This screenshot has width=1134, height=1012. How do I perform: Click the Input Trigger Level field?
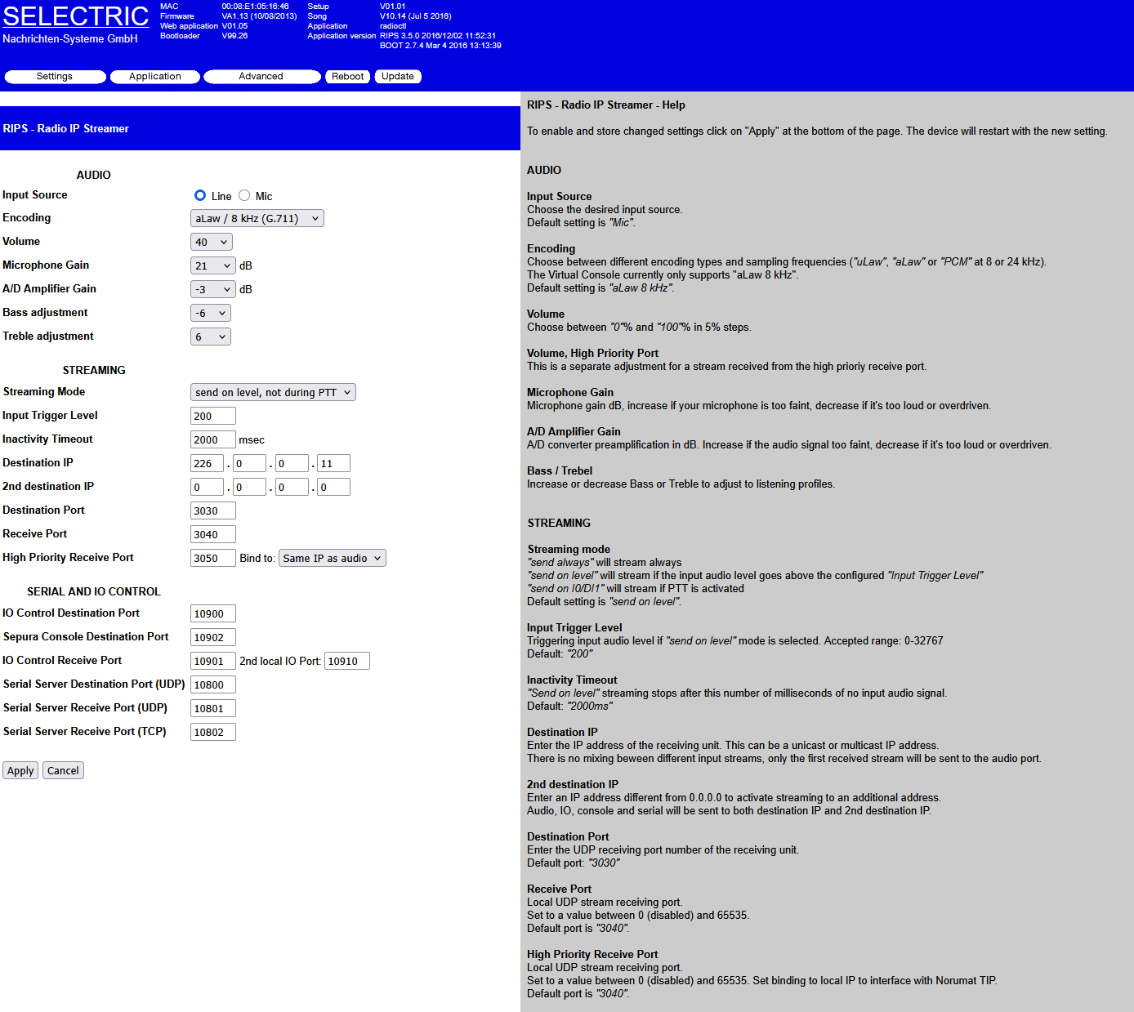coord(213,416)
